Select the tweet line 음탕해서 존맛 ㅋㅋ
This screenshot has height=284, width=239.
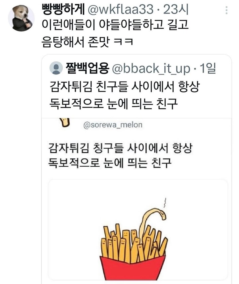tap(88, 42)
